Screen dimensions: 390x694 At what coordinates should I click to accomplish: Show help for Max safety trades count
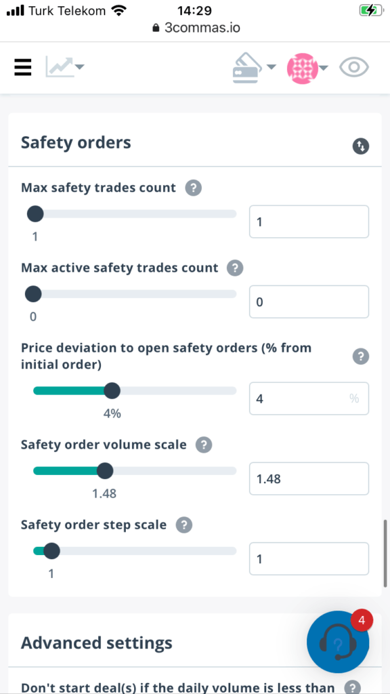[x=193, y=188]
